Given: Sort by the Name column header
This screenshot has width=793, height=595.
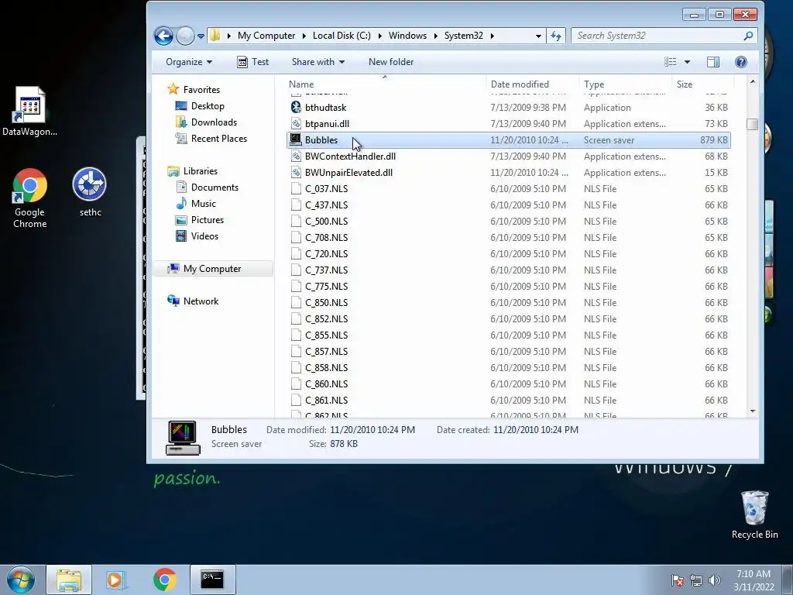Looking at the screenshot, I should pos(301,84).
